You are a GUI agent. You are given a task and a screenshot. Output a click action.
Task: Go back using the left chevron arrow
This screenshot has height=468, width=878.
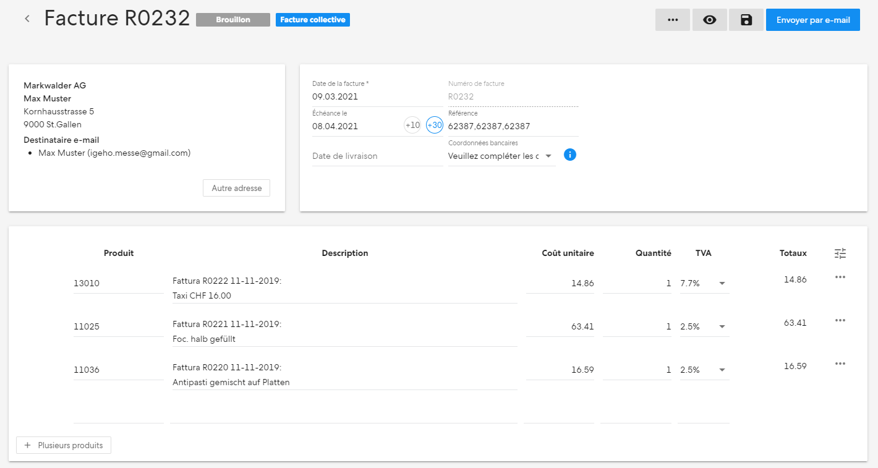coord(27,19)
